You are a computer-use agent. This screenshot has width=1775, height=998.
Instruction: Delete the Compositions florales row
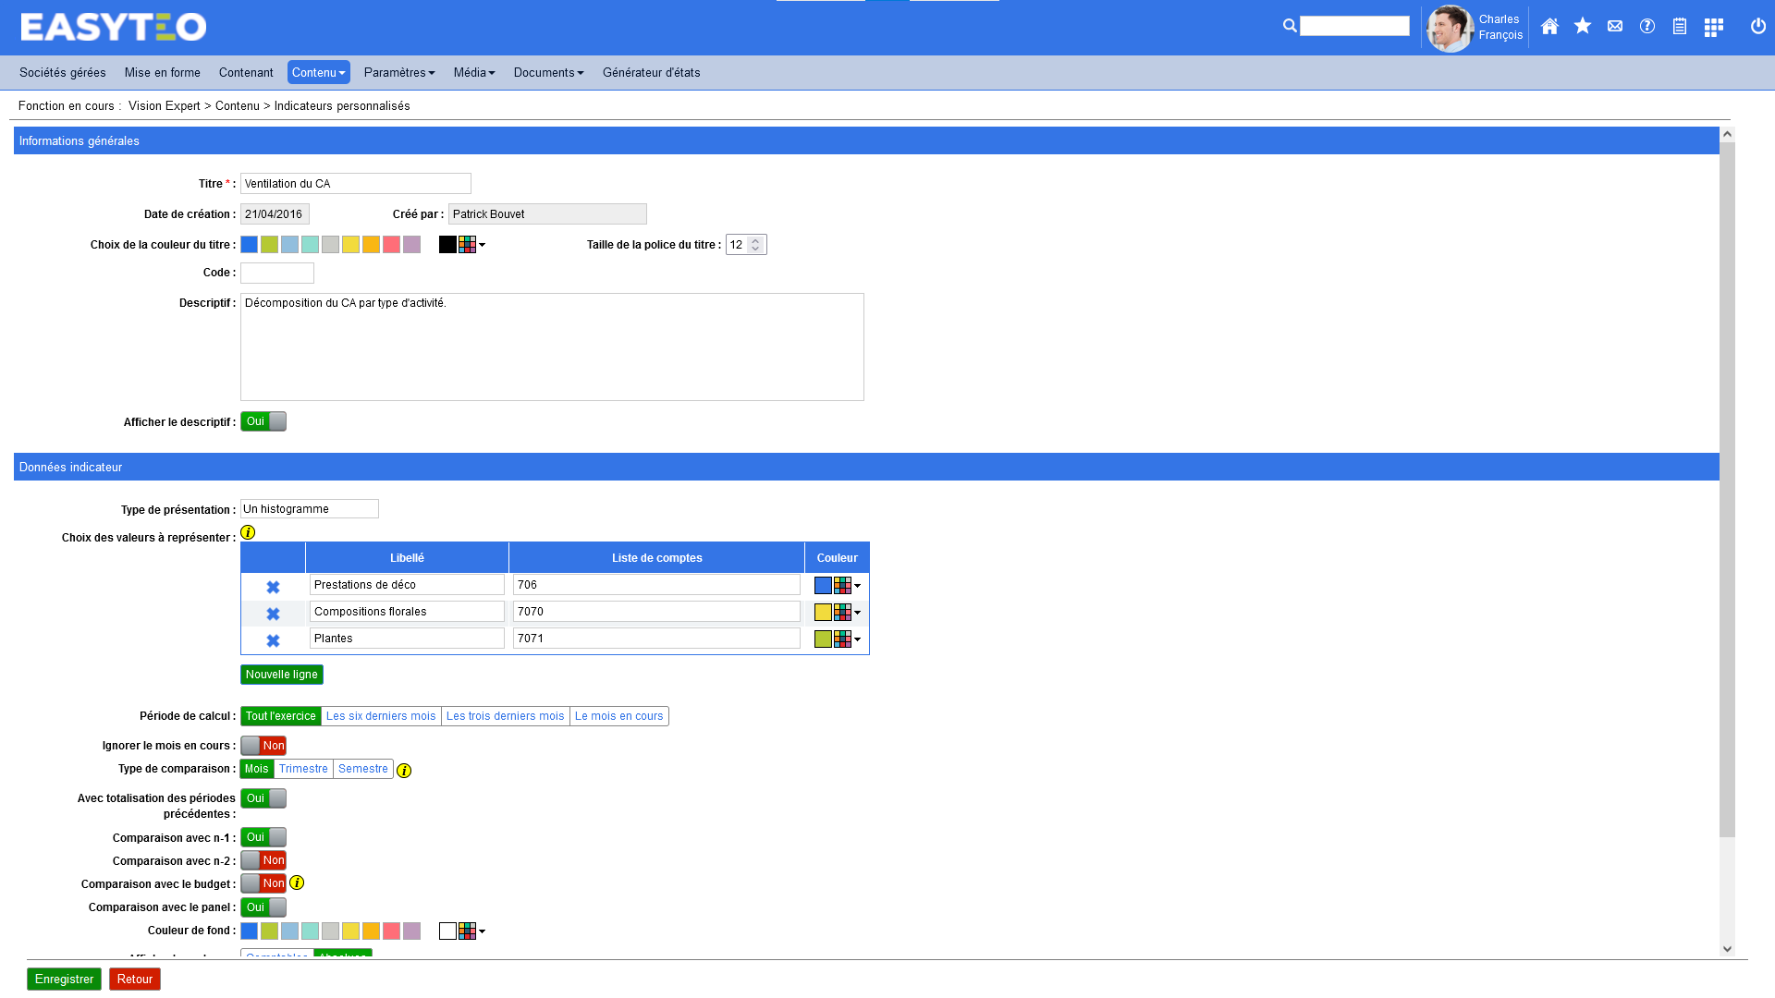[x=273, y=614]
